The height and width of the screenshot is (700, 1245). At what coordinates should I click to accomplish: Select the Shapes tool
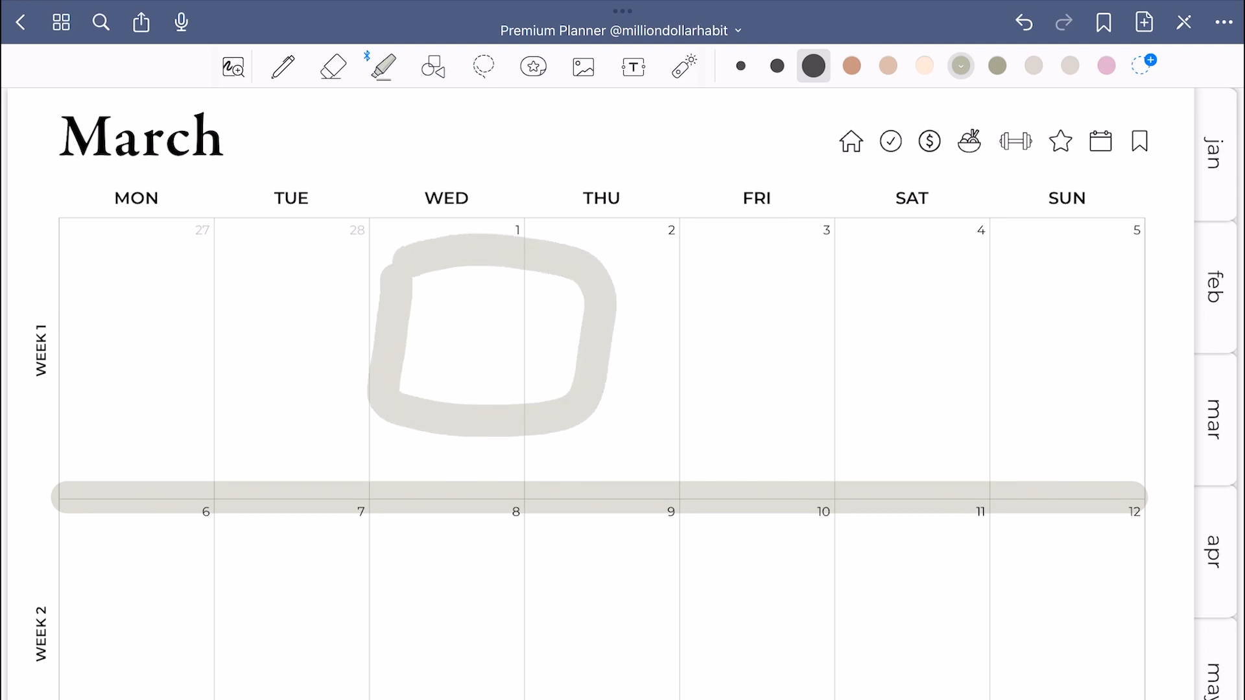coord(433,66)
